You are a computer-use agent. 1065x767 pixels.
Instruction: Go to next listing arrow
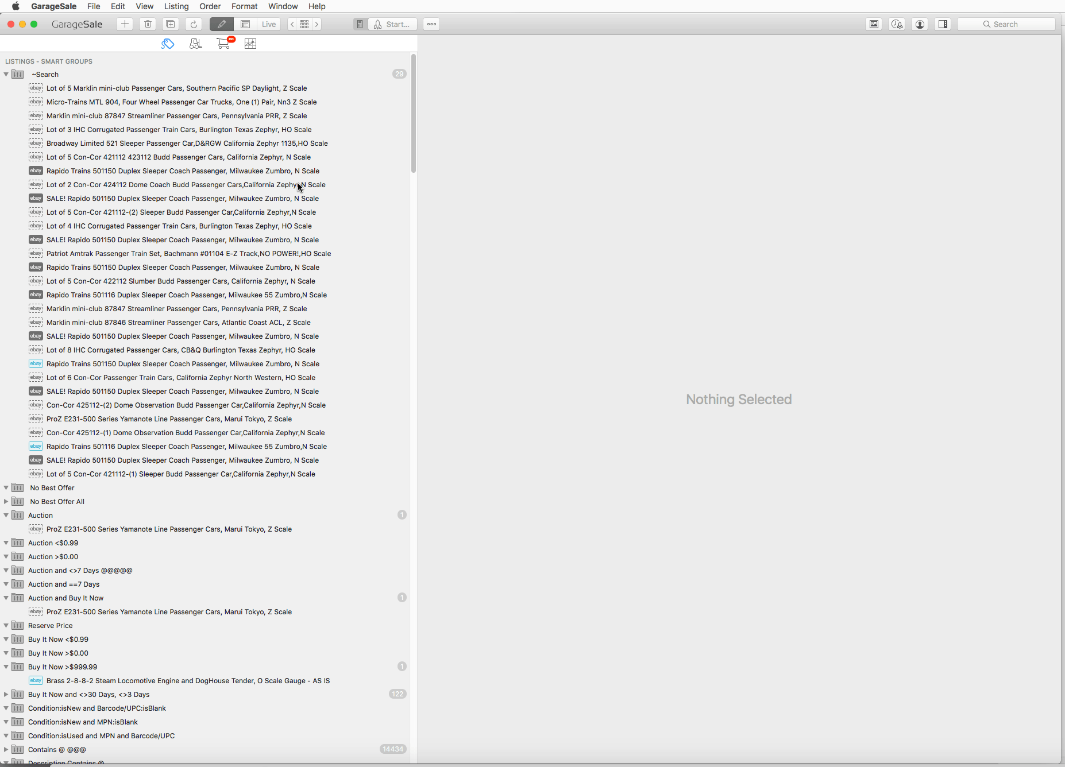click(x=317, y=24)
